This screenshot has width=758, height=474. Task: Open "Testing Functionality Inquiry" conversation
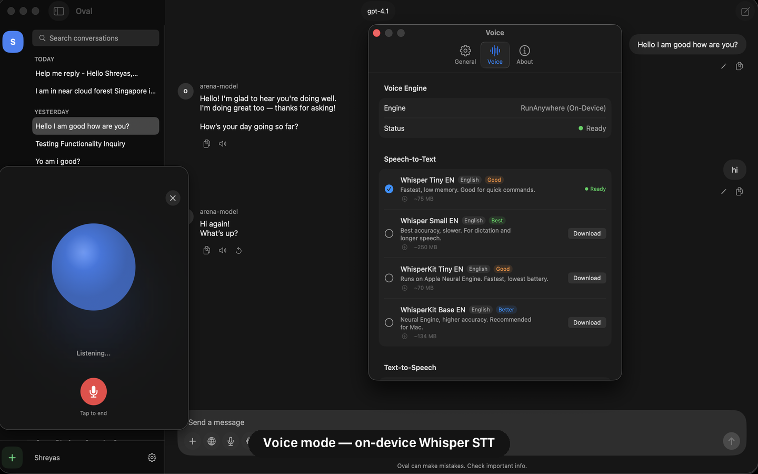96,144
